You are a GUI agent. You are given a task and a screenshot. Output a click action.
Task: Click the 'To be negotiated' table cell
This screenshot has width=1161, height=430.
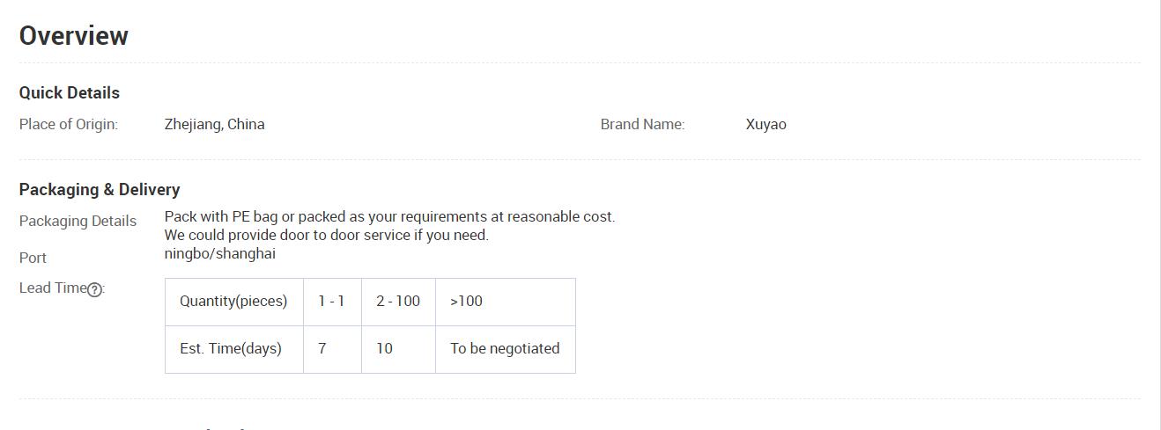[505, 348]
